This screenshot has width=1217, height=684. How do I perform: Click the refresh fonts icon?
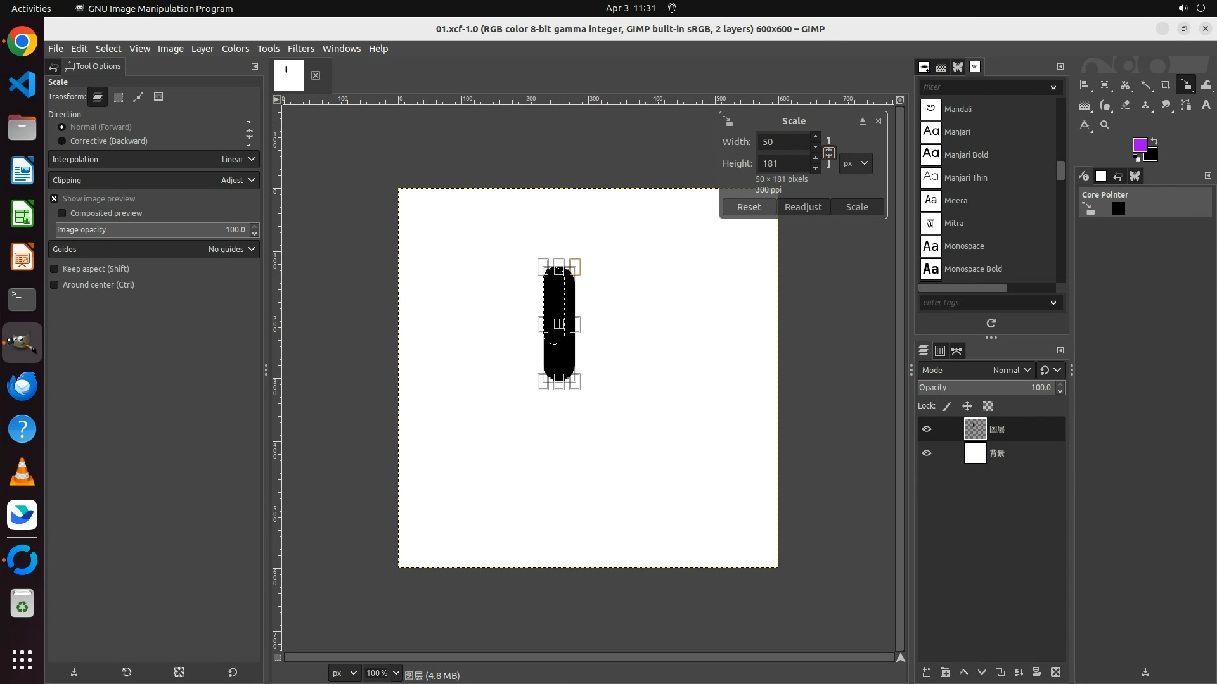point(991,323)
